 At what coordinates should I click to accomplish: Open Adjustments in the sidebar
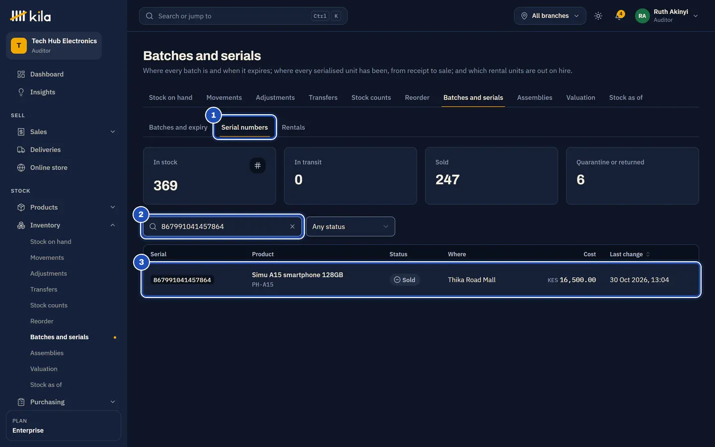click(x=49, y=274)
